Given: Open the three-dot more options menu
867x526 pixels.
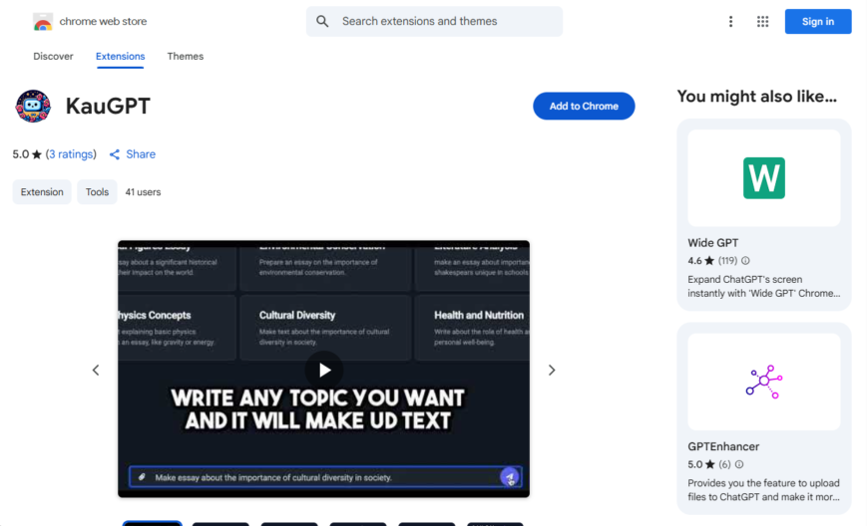Looking at the screenshot, I should click(x=730, y=22).
